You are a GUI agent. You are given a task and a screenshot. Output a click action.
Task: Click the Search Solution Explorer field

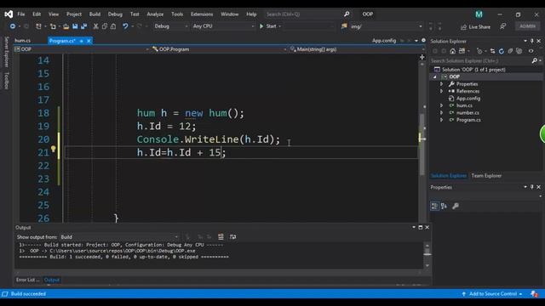[481, 60]
